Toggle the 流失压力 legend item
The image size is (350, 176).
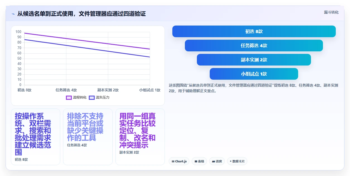click(99, 97)
